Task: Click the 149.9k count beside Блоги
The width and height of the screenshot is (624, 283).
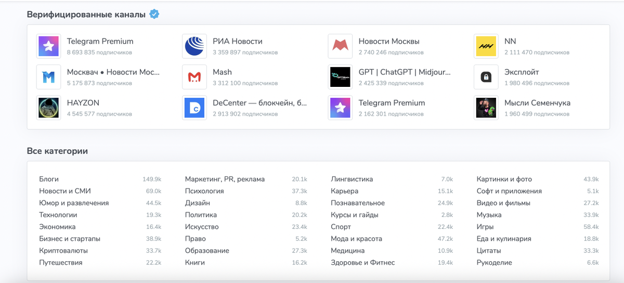Action: pyautogui.click(x=152, y=179)
